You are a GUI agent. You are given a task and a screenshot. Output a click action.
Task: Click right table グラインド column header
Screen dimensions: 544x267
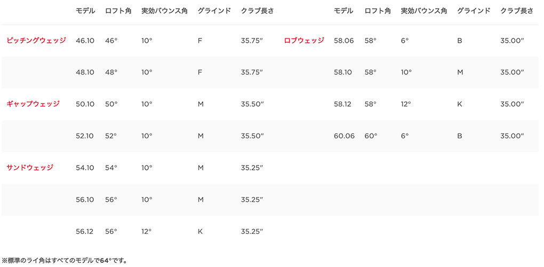474,11
